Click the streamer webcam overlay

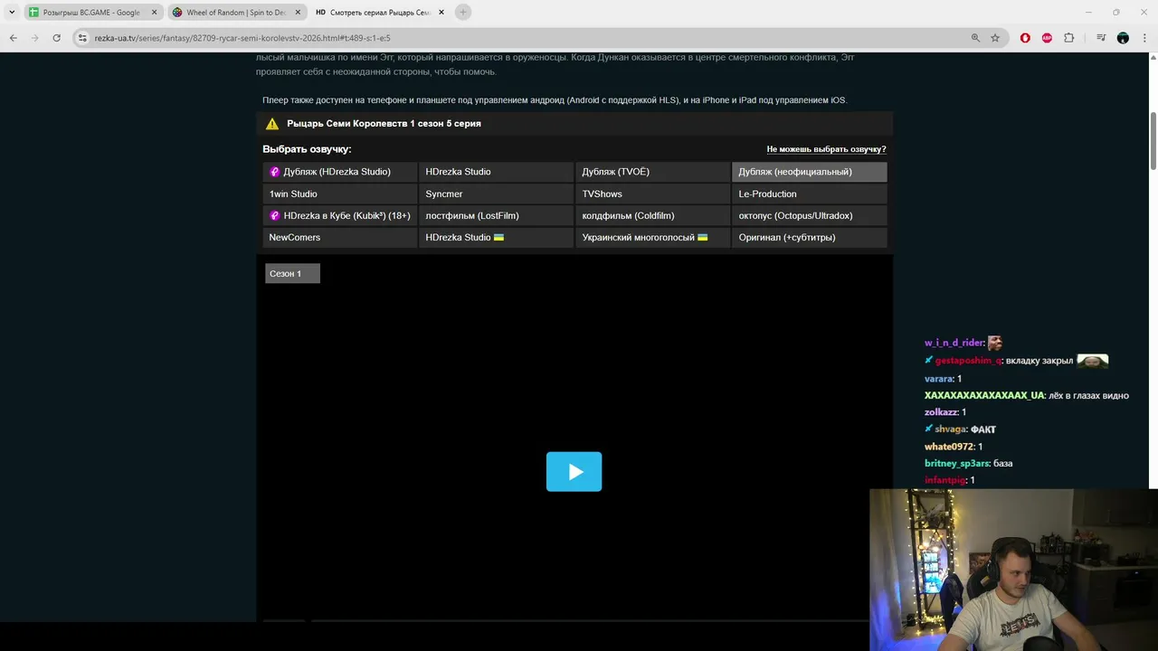click(1013, 570)
